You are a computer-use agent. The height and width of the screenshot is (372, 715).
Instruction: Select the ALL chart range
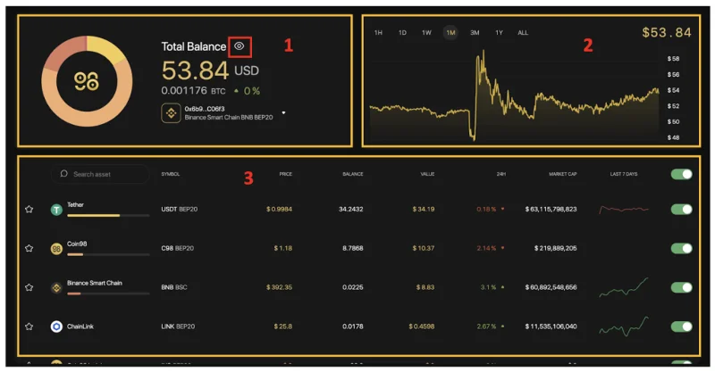click(523, 32)
